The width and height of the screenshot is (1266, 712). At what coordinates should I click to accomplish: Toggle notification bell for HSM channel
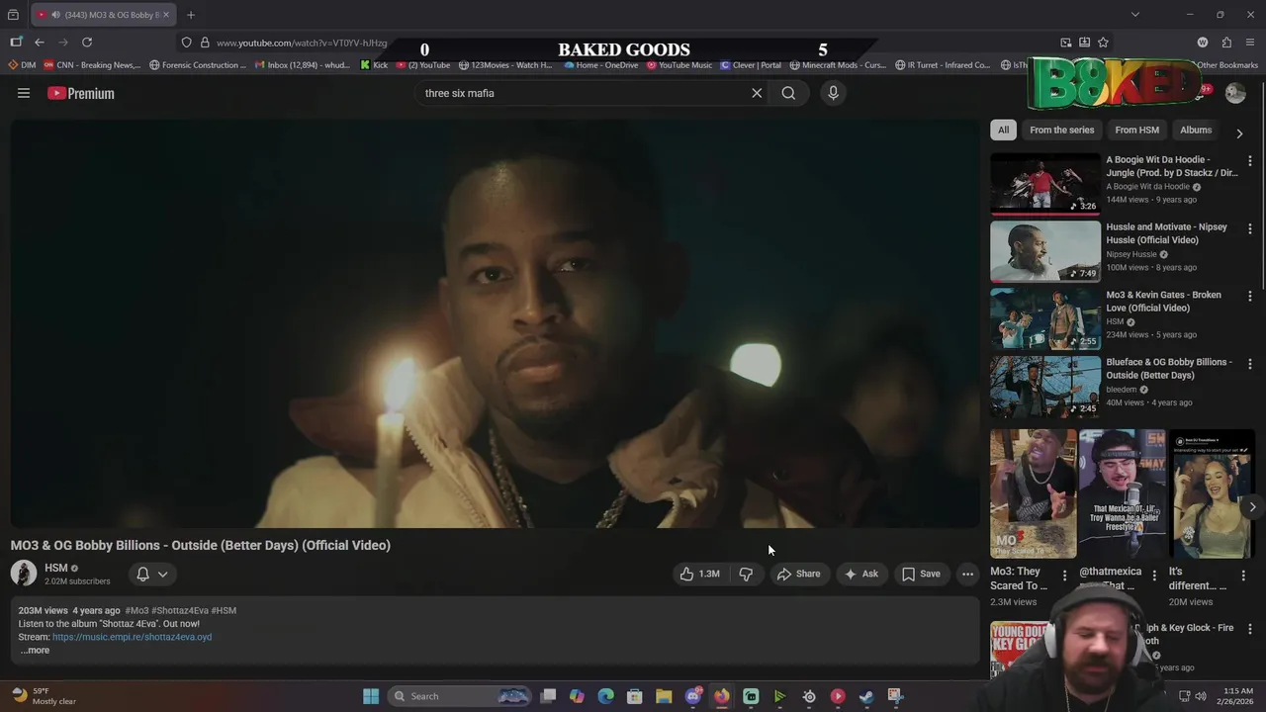click(x=142, y=574)
